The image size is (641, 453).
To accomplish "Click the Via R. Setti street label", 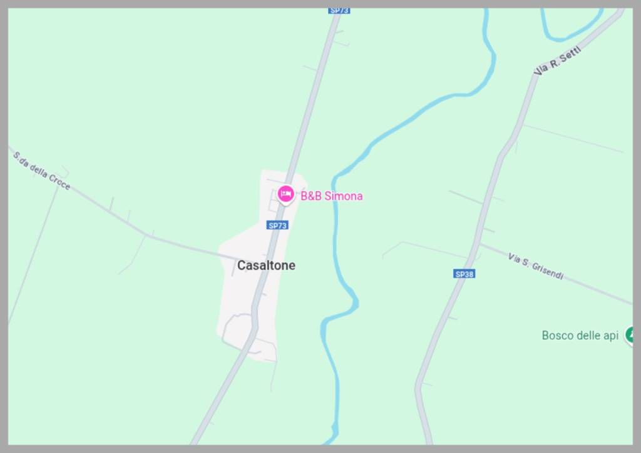I will click(557, 61).
